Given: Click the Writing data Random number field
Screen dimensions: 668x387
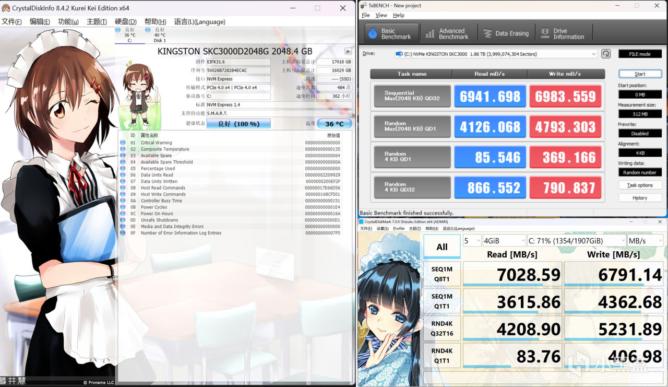Looking at the screenshot, I should (x=640, y=172).
